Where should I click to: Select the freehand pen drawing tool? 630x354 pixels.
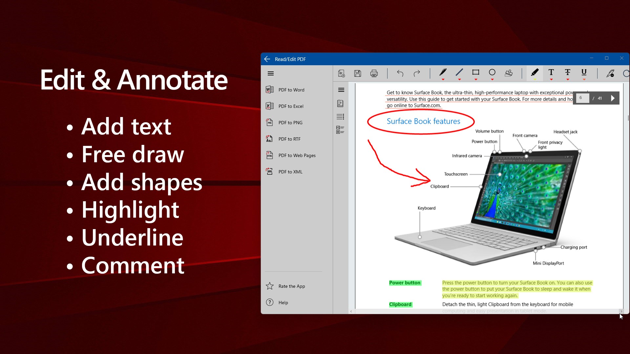click(x=443, y=72)
